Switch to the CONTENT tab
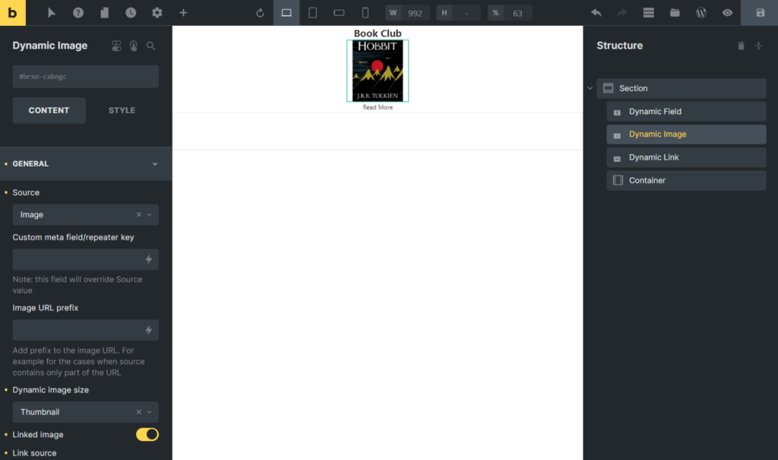778x460 pixels. tap(49, 110)
